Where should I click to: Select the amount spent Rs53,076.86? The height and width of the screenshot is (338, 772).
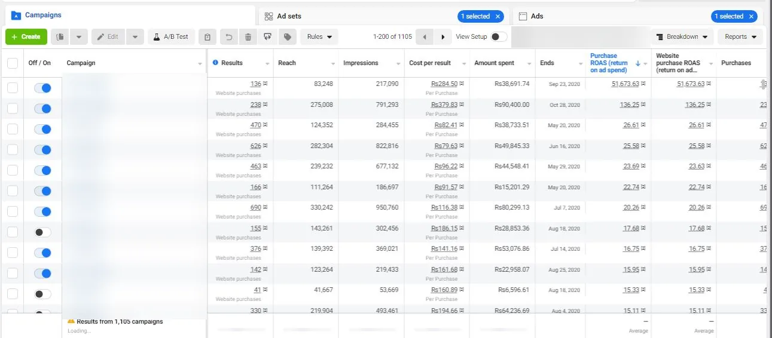click(x=512, y=249)
